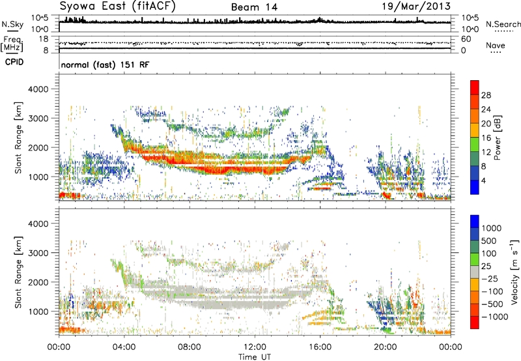521x361 pixels.
Task: Click the '08:00' time tick label
Action: pyautogui.click(x=190, y=347)
